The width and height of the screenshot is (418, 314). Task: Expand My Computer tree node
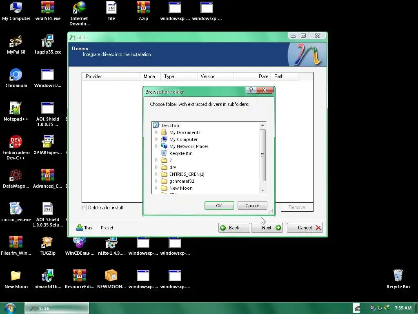[x=156, y=139]
